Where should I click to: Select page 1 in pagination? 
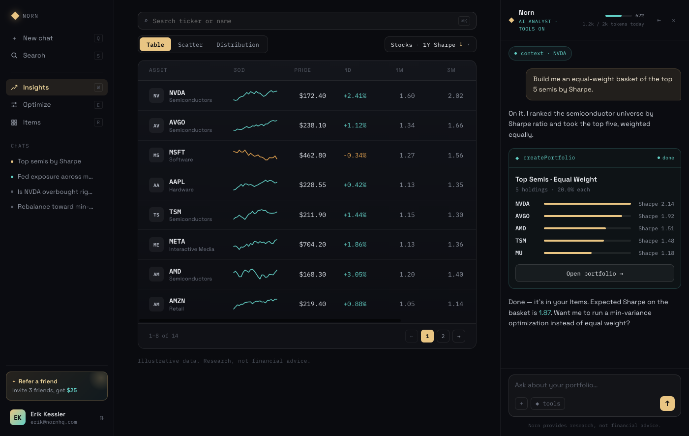click(427, 336)
